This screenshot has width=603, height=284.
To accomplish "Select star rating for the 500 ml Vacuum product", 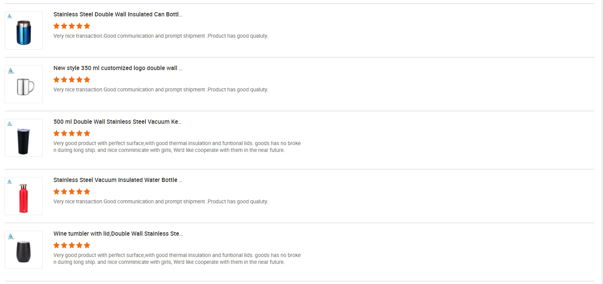I will tap(72, 134).
